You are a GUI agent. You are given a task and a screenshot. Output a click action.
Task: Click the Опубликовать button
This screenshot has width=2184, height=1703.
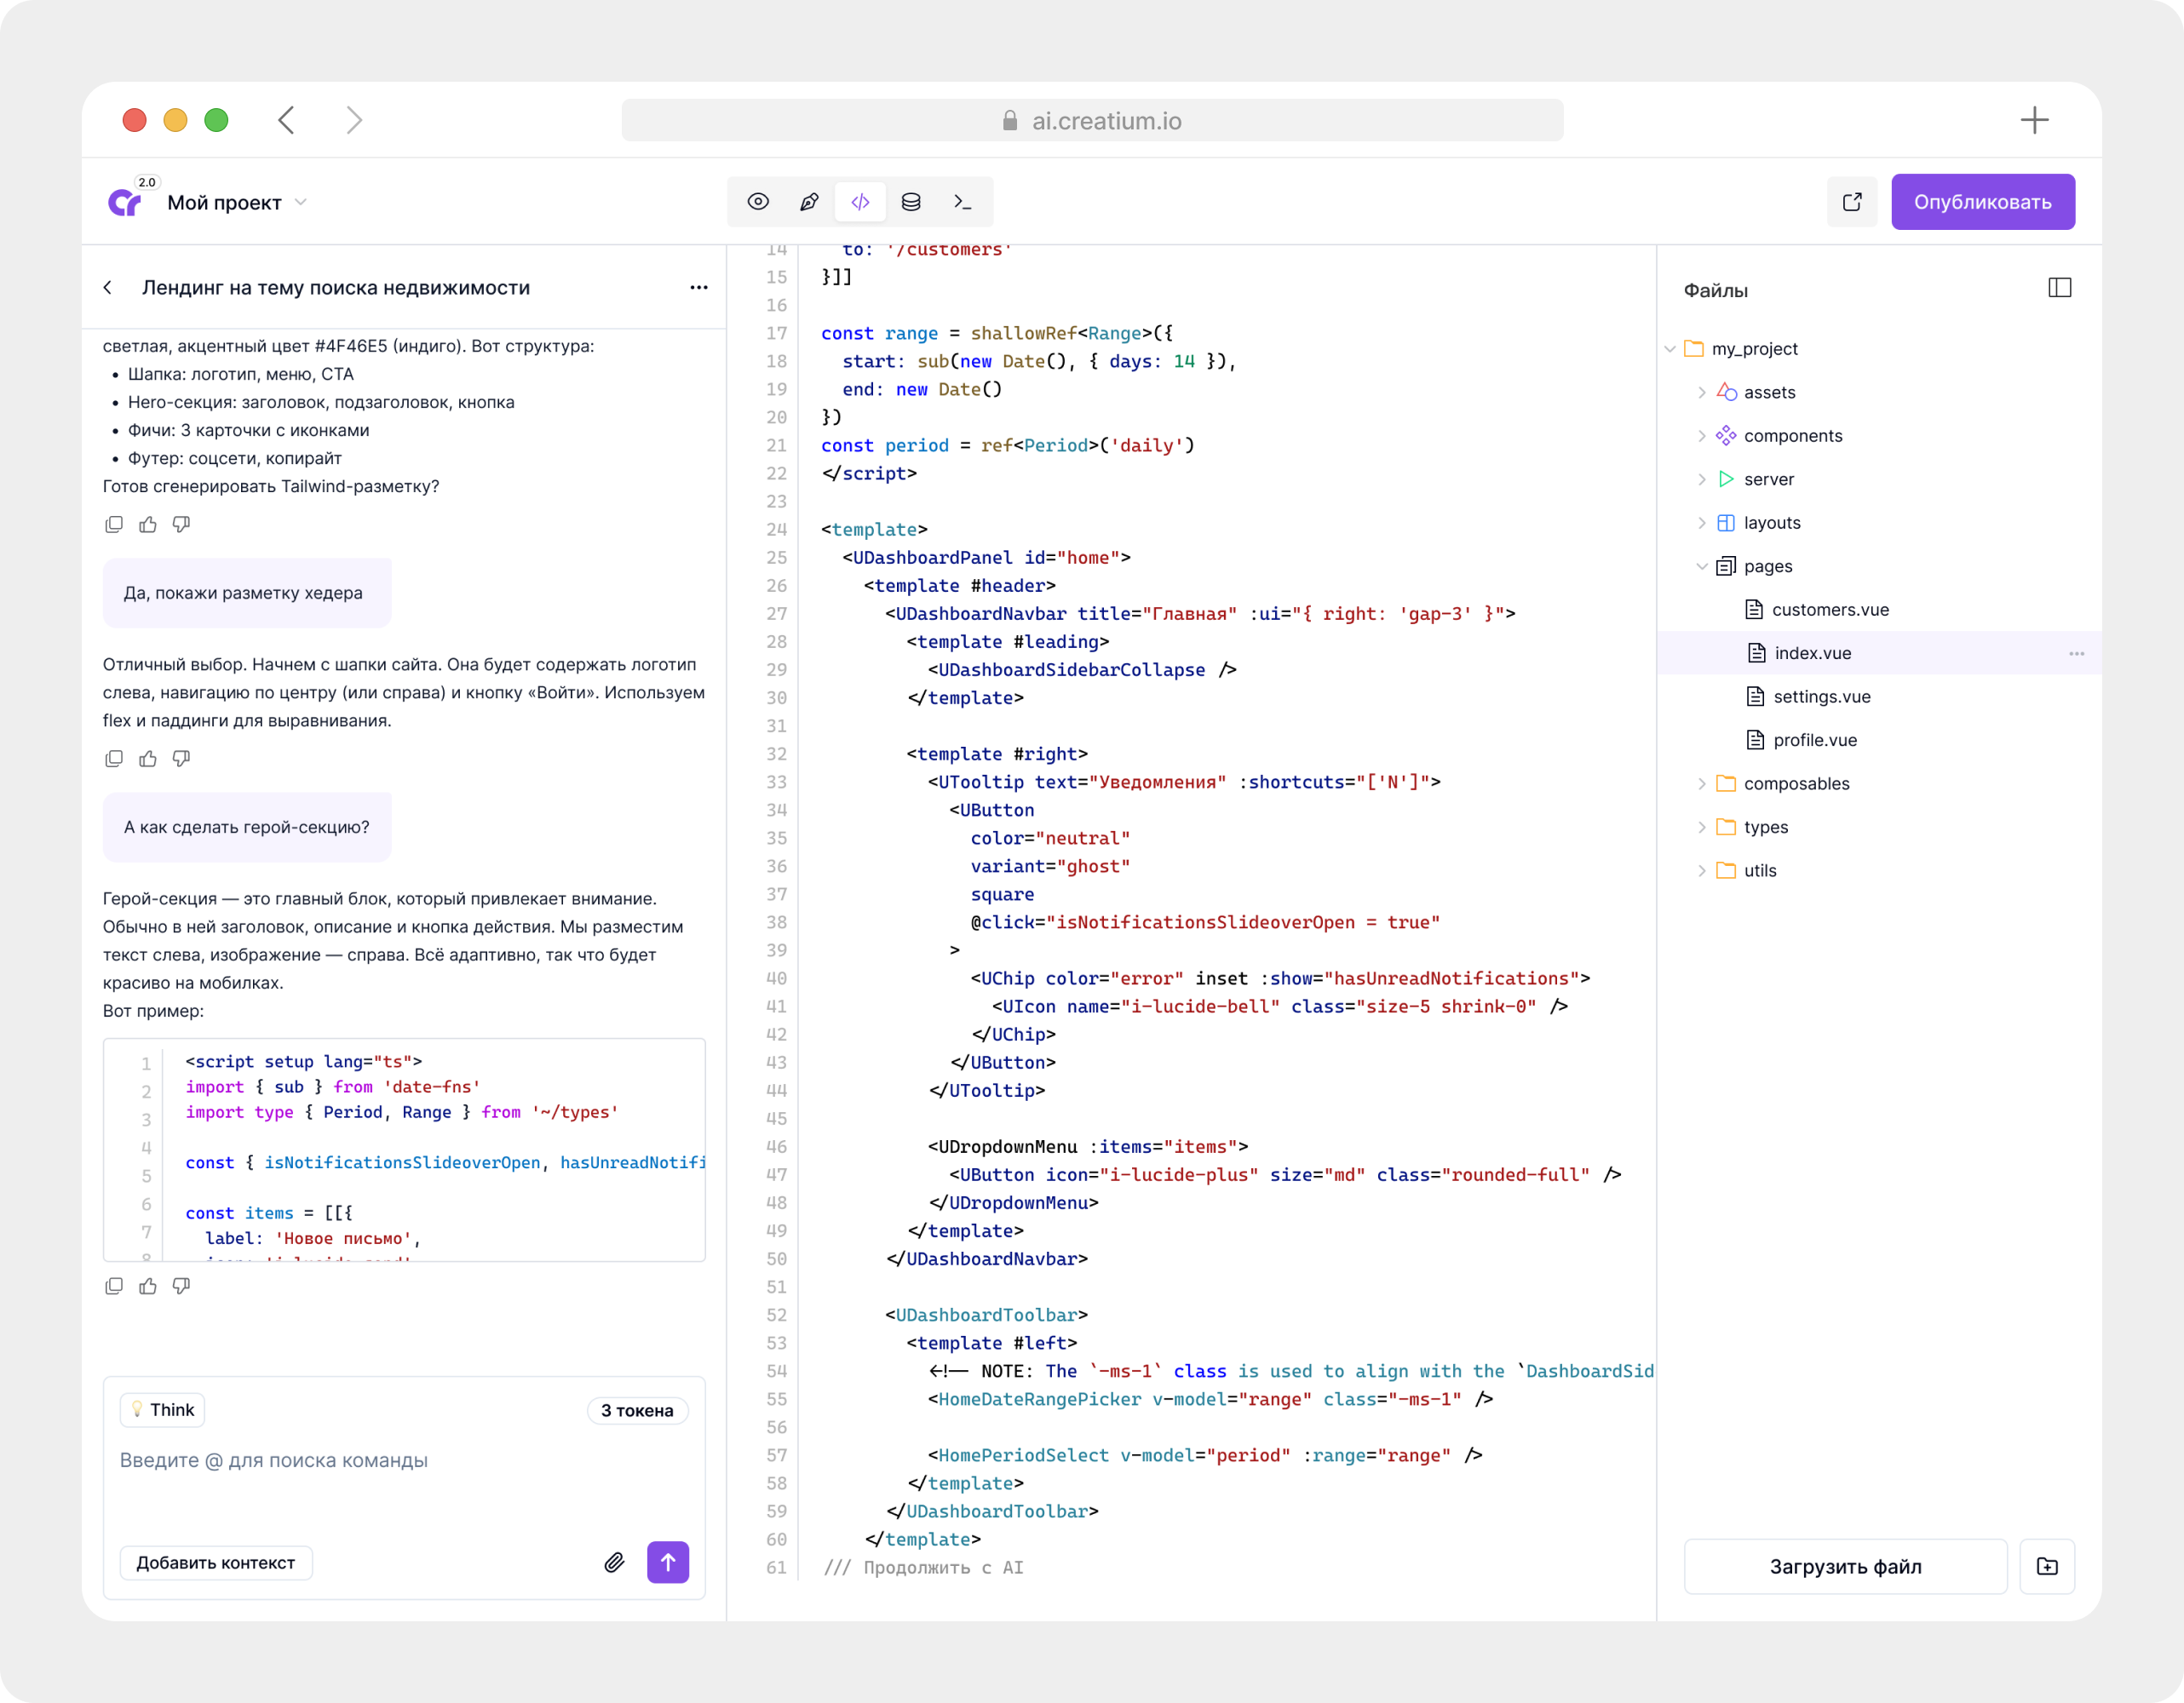pos(1982,202)
